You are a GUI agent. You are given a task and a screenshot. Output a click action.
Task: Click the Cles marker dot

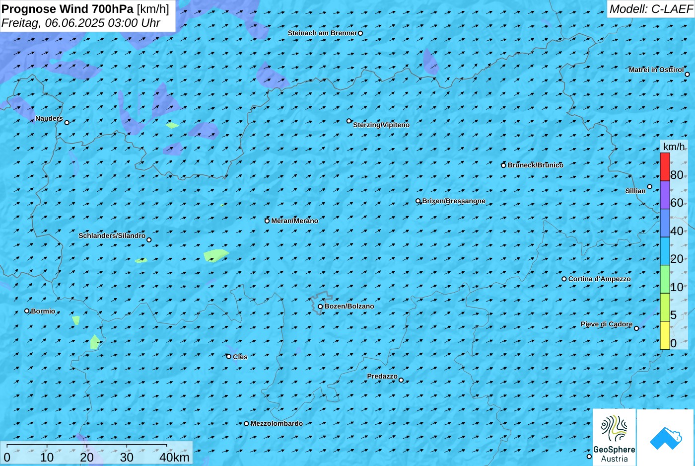click(229, 356)
